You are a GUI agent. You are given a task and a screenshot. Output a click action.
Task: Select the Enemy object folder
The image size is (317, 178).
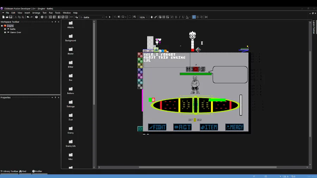click(x=70, y=130)
